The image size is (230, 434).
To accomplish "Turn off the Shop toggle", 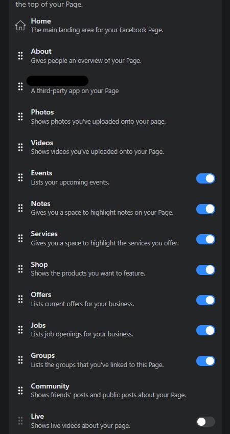I will 205,270.
